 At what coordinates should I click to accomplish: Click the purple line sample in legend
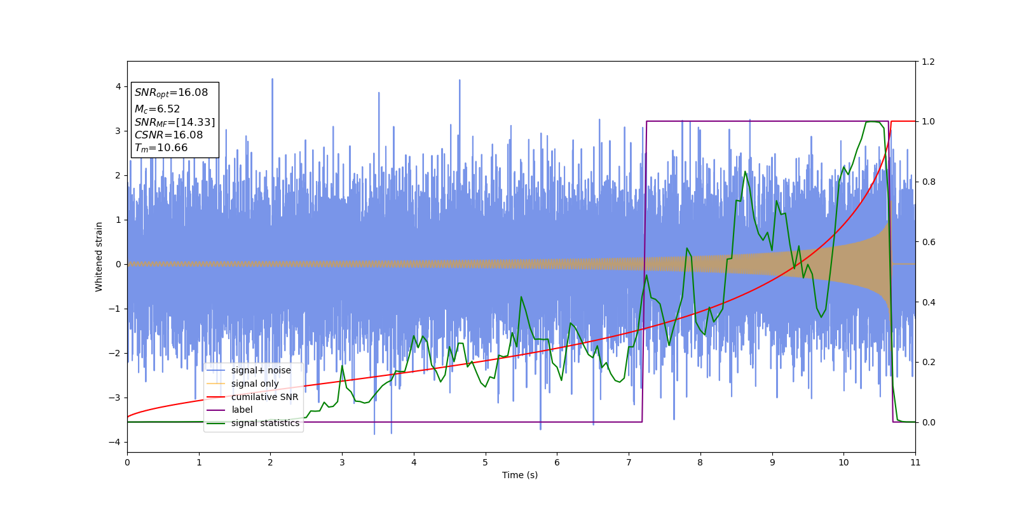[x=216, y=410]
